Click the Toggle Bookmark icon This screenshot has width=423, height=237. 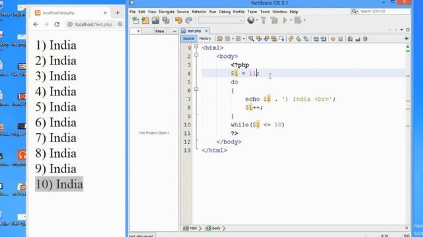tap(306, 39)
